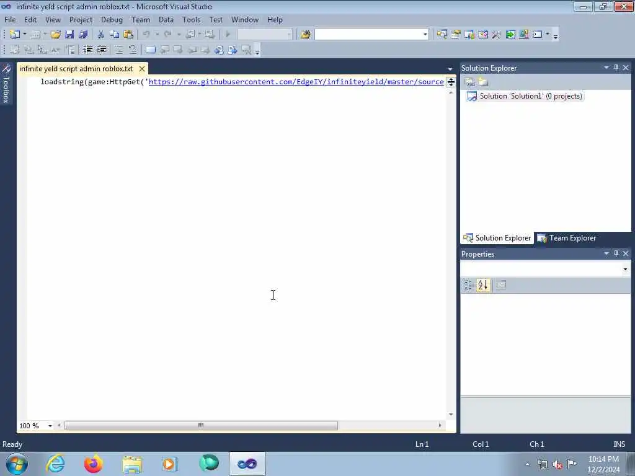Click the green arrow Start Page icon
This screenshot has width=635, height=476.
(x=510, y=35)
